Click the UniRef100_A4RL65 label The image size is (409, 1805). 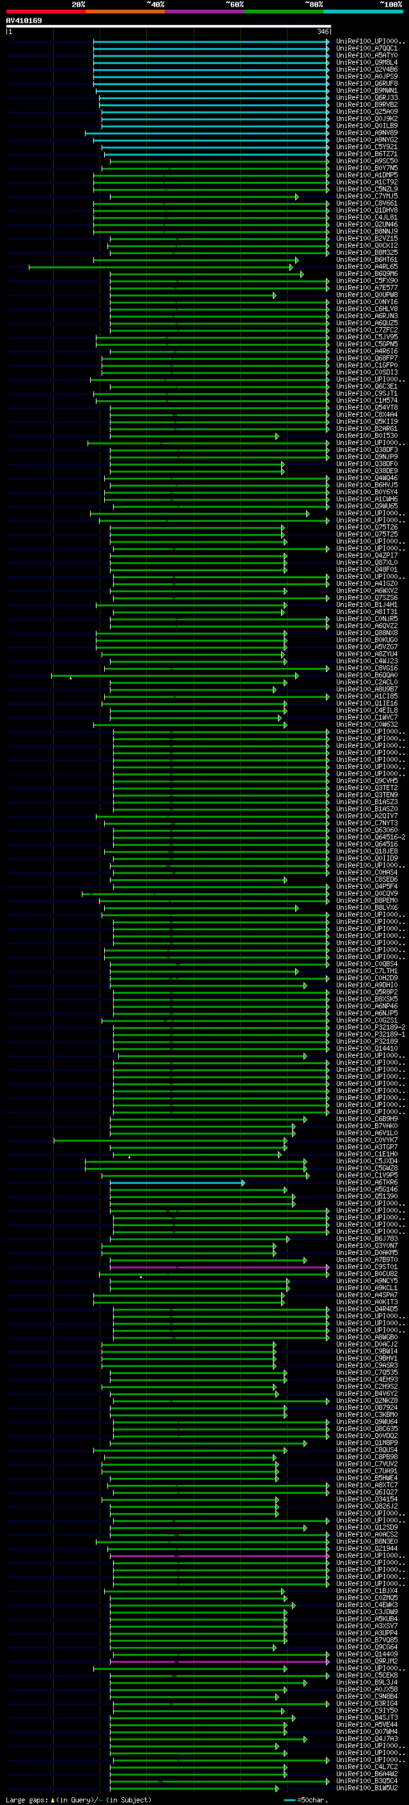pyautogui.click(x=367, y=266)
